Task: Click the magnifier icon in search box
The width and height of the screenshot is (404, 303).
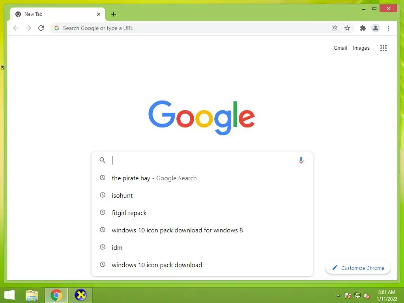Action: 102,160
